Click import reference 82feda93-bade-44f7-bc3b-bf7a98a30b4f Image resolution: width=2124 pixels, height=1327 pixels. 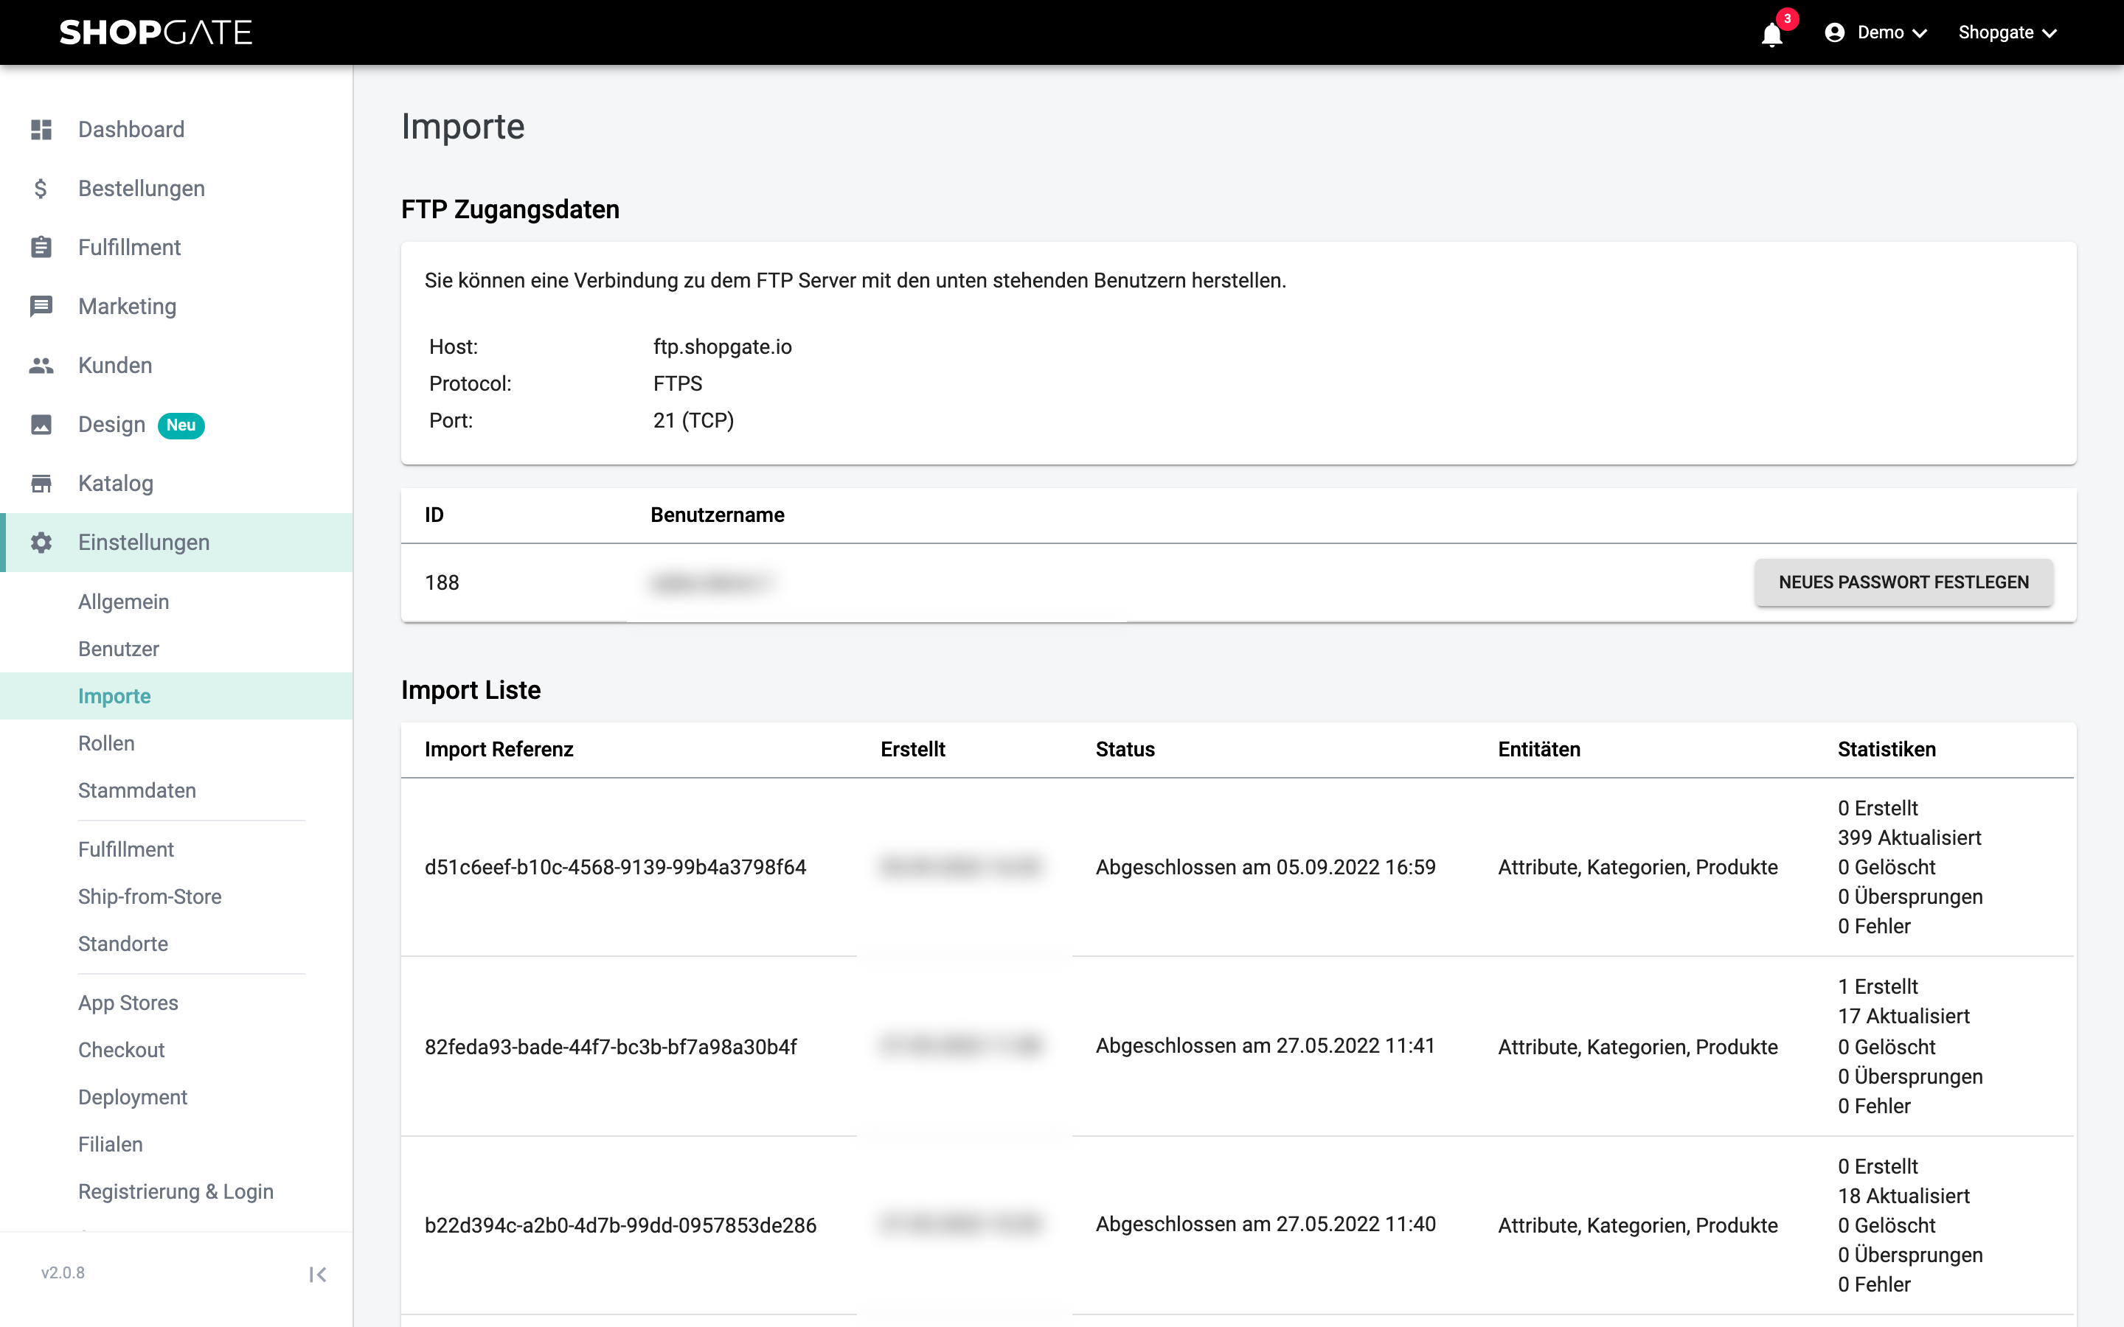click(611, 1047)
